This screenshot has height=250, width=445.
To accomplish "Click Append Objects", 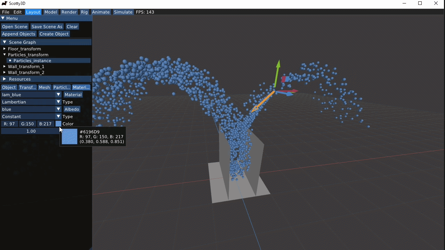I will pos(19,34).
